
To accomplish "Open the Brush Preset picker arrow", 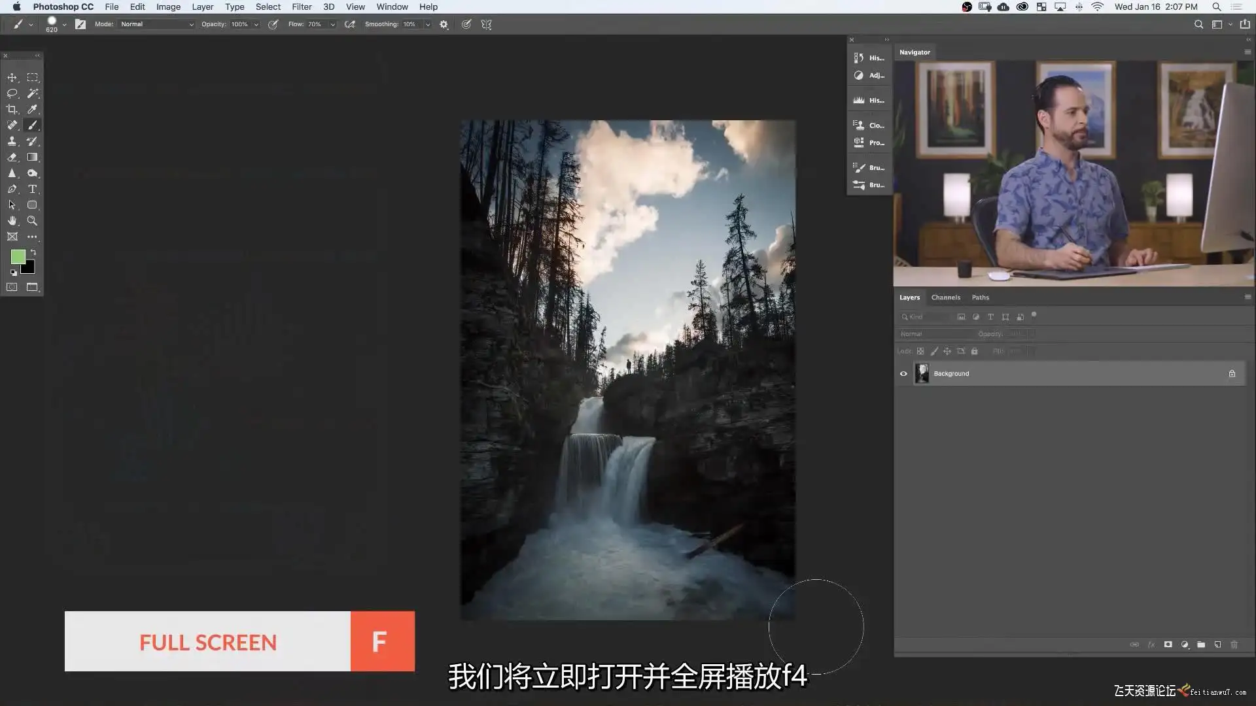I will point(64,24).
